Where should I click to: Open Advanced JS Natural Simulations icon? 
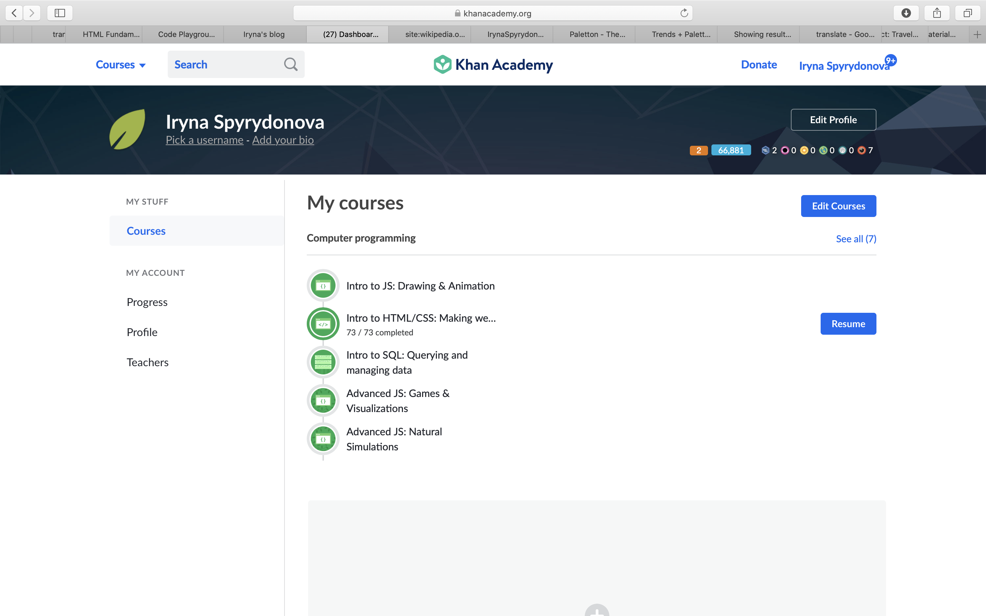(323, 439)
